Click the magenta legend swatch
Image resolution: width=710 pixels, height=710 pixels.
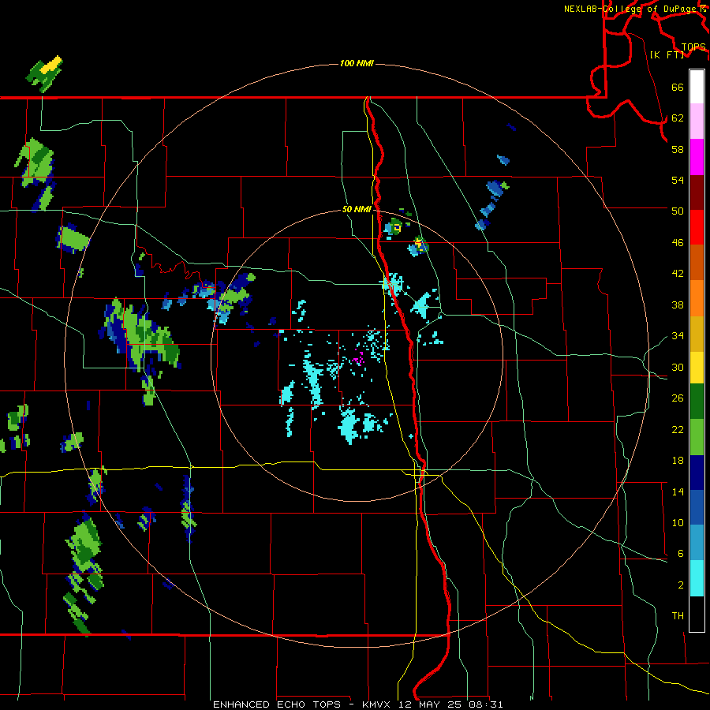click(x=697, y=157)
